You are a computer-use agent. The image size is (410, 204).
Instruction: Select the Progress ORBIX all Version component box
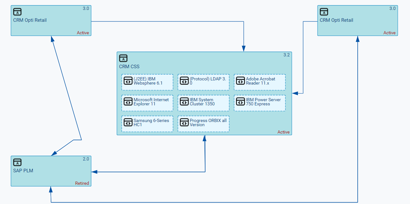[203, 123]
